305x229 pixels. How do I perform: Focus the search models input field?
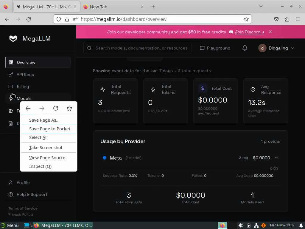coord(138,48)
